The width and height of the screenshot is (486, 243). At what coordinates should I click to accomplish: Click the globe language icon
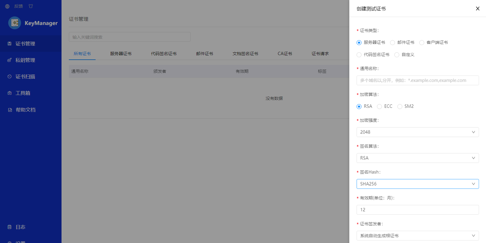click(x=7, y=6)
